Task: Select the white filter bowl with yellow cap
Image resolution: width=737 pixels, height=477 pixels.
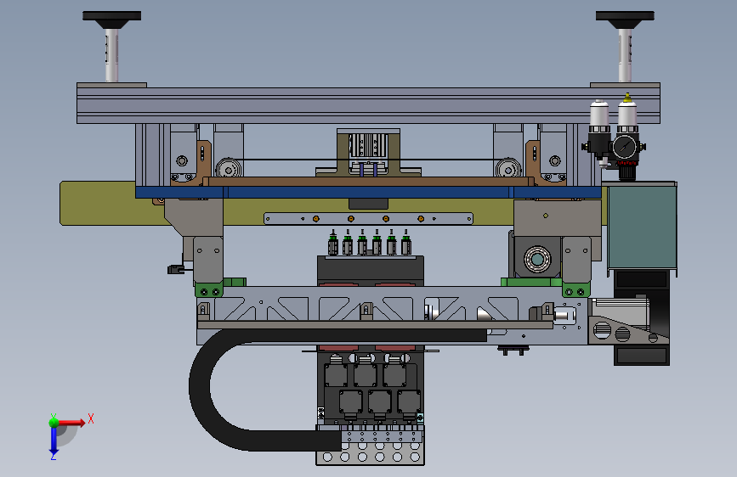Action: [627, 113]
